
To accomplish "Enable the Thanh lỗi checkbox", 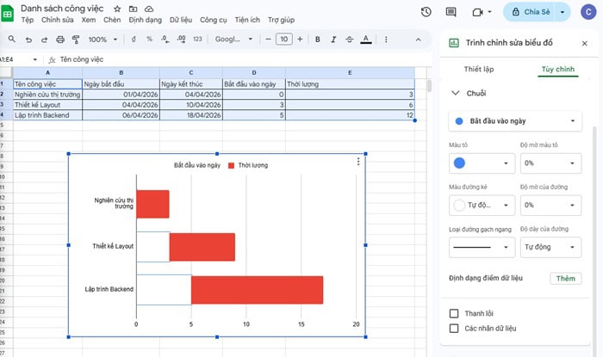I will pos(455,313).
